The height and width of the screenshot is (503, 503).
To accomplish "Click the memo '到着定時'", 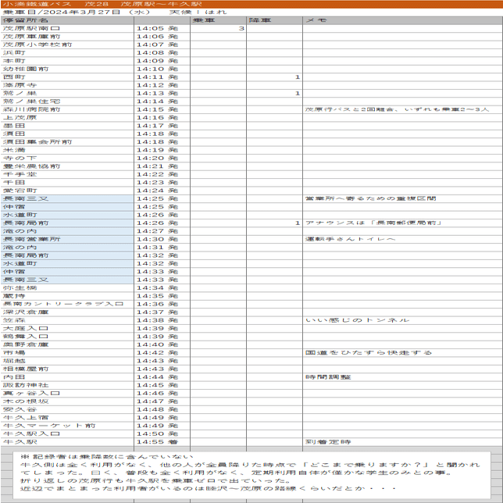I will 328,442.
